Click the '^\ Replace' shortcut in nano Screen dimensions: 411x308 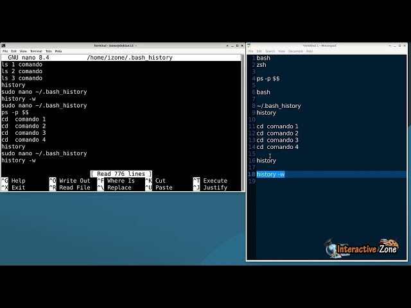coord(114,187)
